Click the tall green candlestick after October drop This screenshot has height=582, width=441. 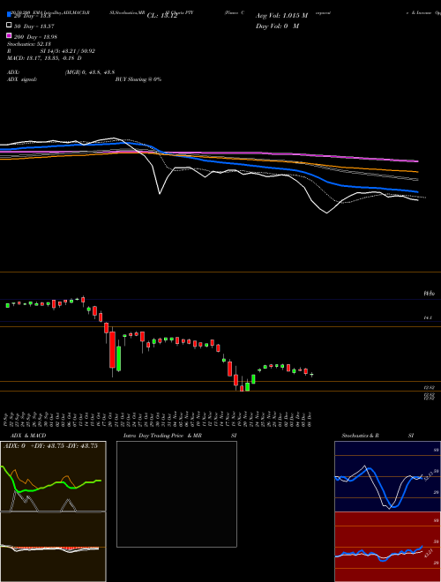(119, 359)
